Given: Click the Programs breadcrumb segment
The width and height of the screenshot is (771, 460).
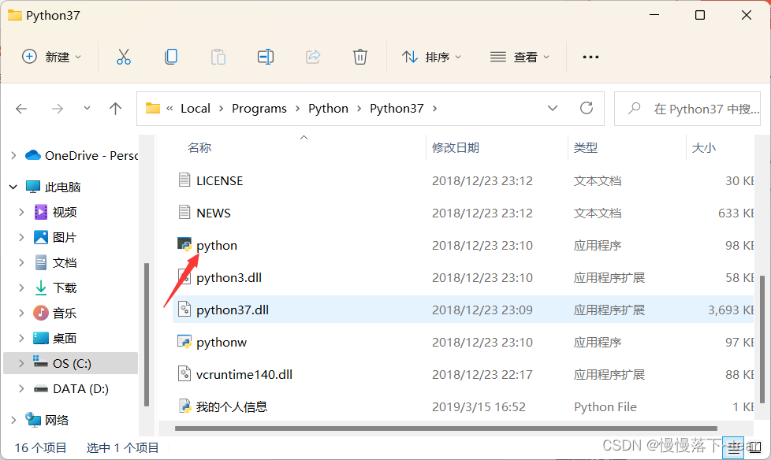Looking at the screenshot, I should (259, 108).
